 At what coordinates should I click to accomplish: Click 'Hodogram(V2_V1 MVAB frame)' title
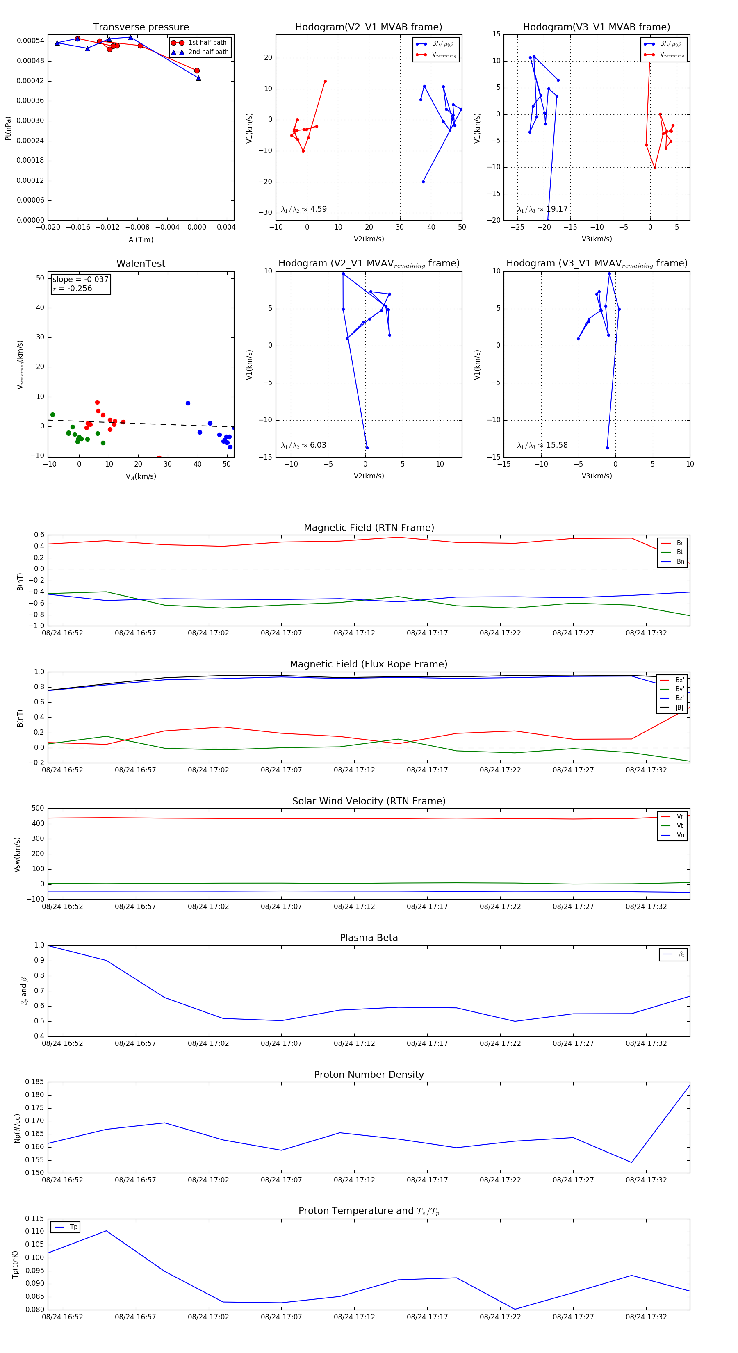369,27
